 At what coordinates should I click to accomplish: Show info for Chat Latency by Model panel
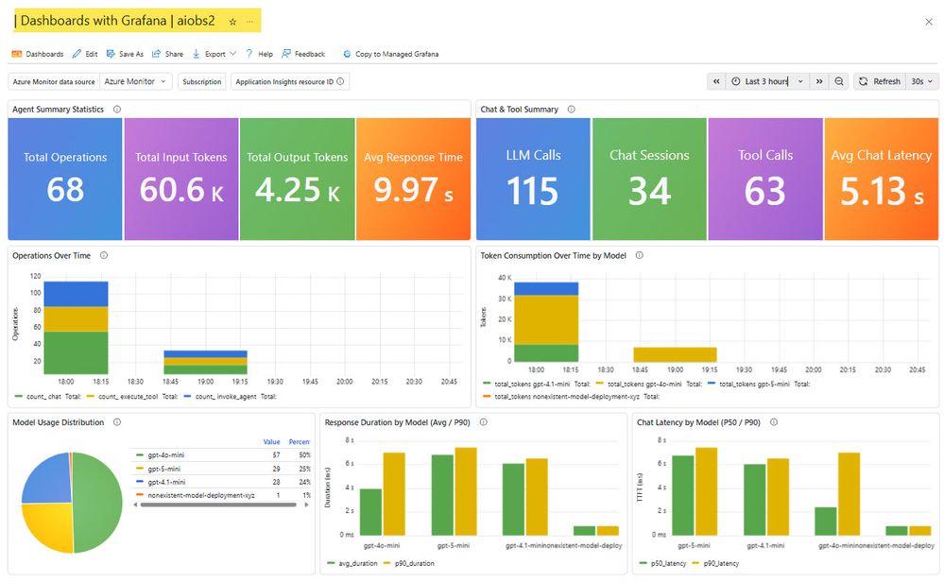pos(774,422)
